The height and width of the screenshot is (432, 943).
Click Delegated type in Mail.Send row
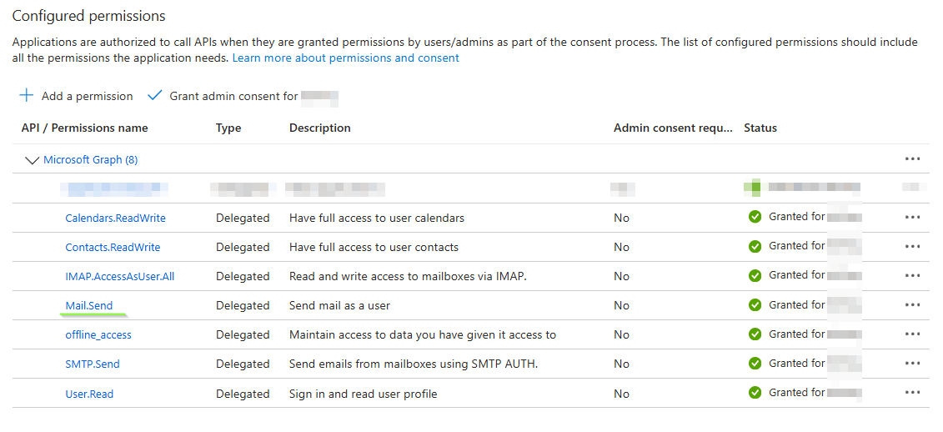pyautogui.click(x=243, y=305)
